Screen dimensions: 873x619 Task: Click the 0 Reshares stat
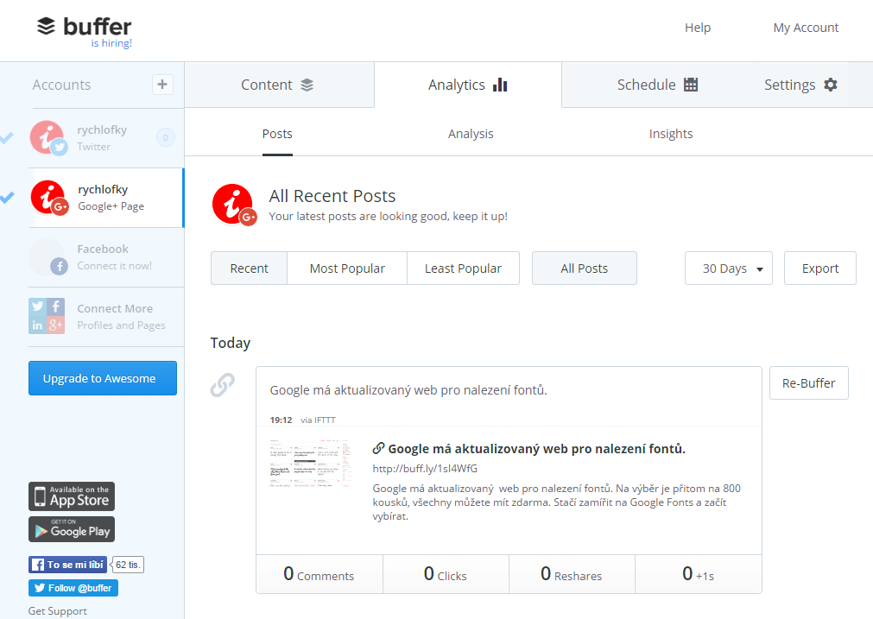pyautogui.click(x=572, y=574)
